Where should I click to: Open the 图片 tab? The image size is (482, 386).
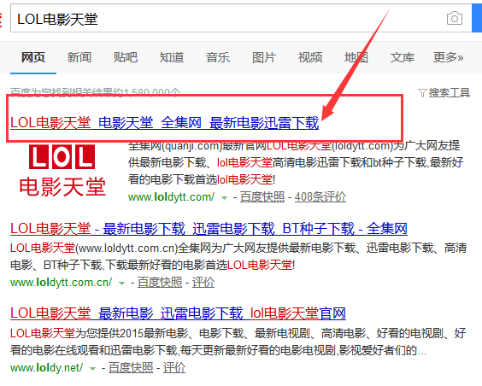click(x=264, y=57)
